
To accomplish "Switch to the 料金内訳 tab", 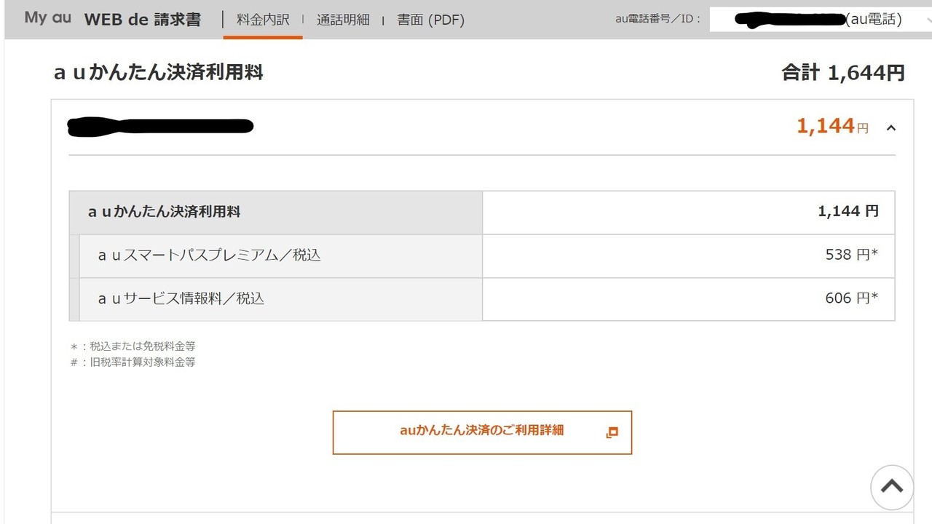I will tap(263, 20).
